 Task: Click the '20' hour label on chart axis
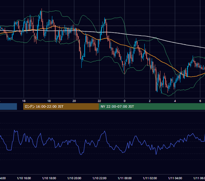(x=74, y=101)
